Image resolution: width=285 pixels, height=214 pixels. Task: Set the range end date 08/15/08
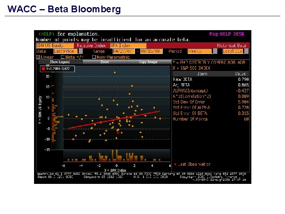(x=151, y=51)
